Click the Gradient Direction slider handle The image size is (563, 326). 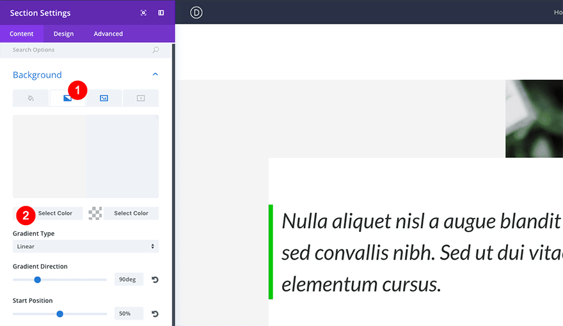(37, 279)
